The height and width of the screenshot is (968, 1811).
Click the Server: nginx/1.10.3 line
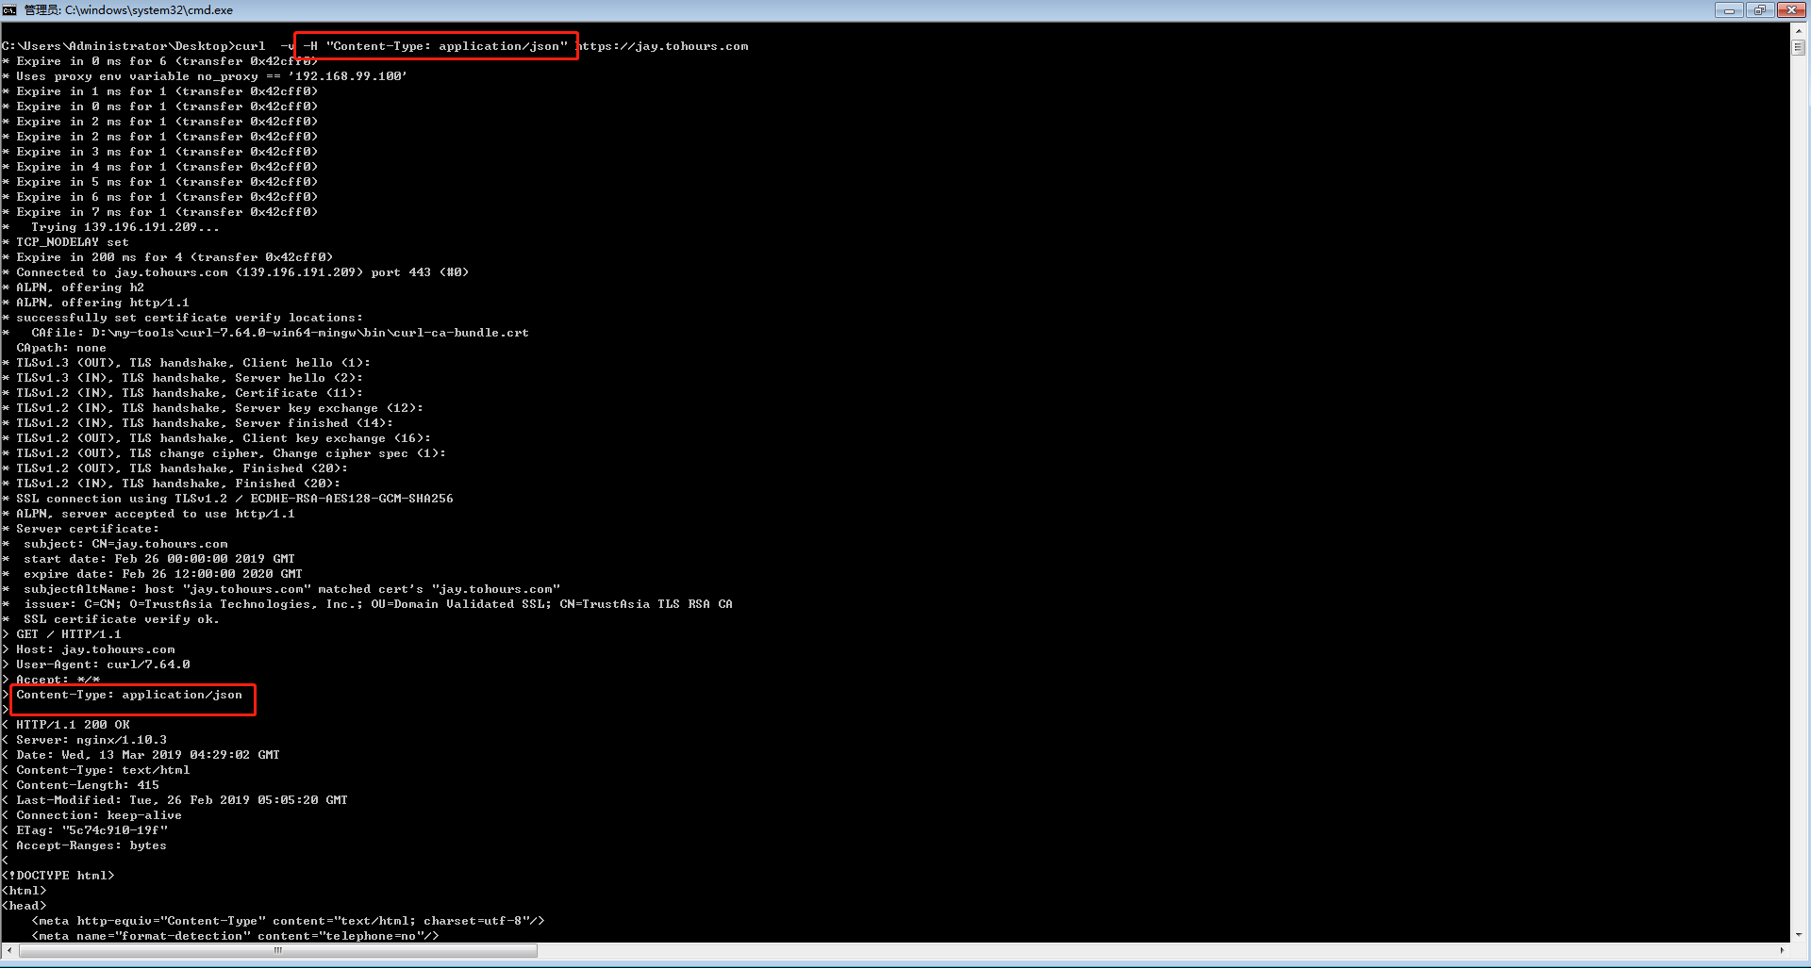91,740
